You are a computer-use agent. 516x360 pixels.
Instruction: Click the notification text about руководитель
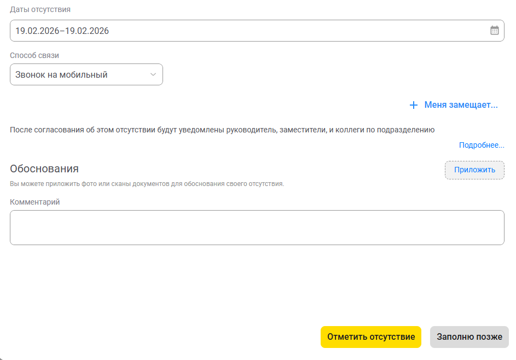(x=222, y=130)
